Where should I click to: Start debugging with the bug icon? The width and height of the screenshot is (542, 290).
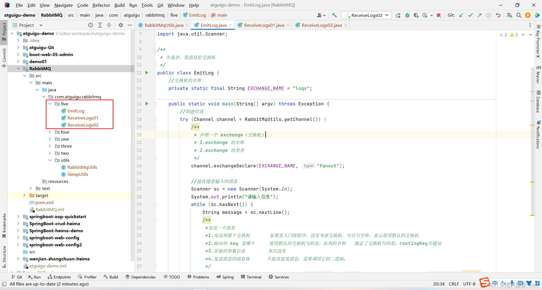407,15
